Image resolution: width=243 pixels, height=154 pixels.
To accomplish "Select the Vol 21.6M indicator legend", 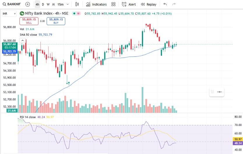I will 27,29.
